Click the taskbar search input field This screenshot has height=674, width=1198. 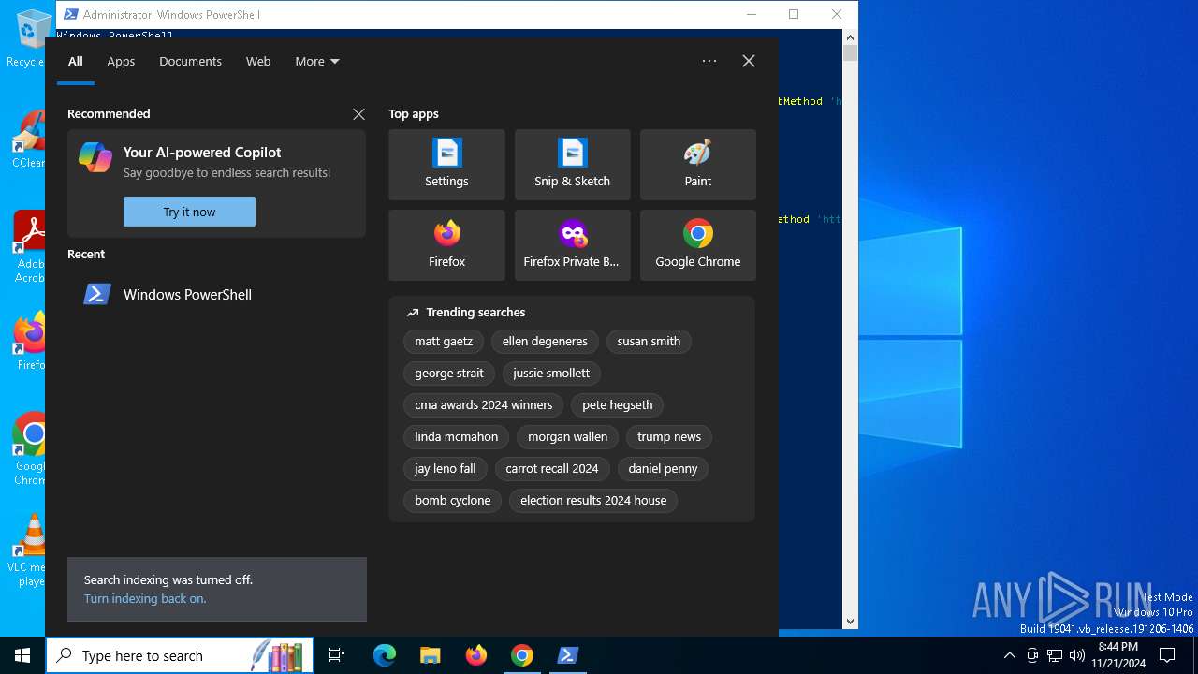pos(180,655)
